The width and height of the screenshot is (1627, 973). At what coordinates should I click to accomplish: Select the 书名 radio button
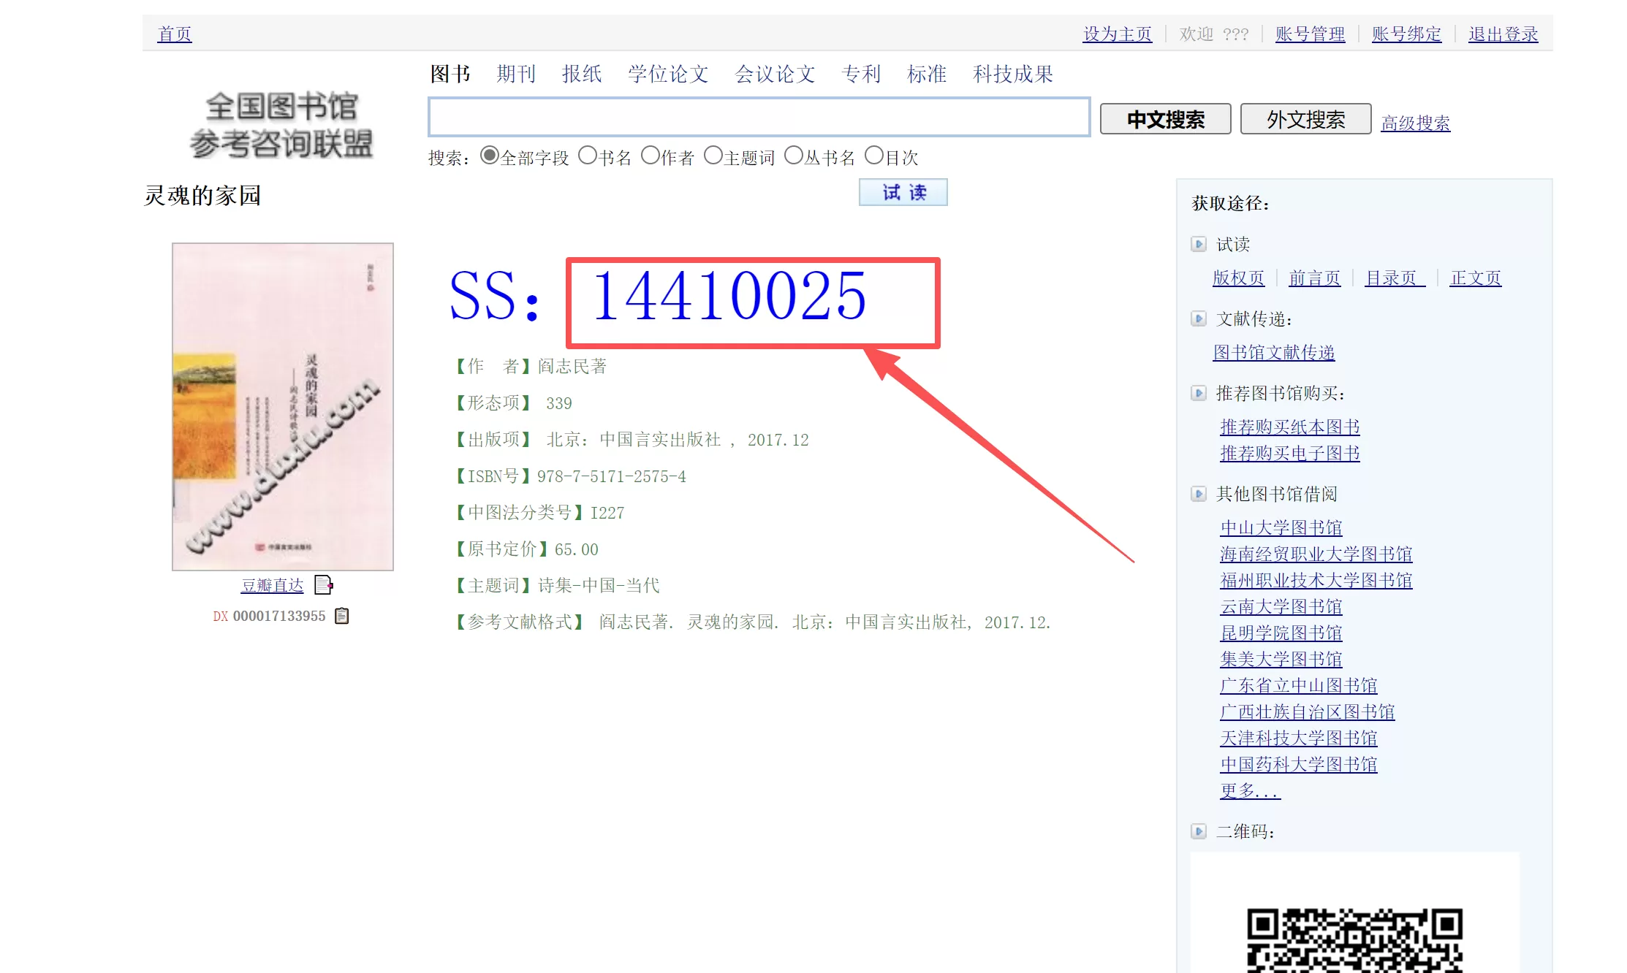pyautogui.click(x=587, y=156)
